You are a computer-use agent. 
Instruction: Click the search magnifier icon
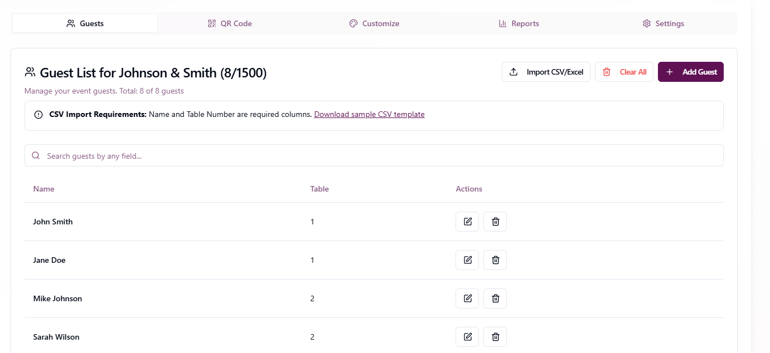click(36, 155)
